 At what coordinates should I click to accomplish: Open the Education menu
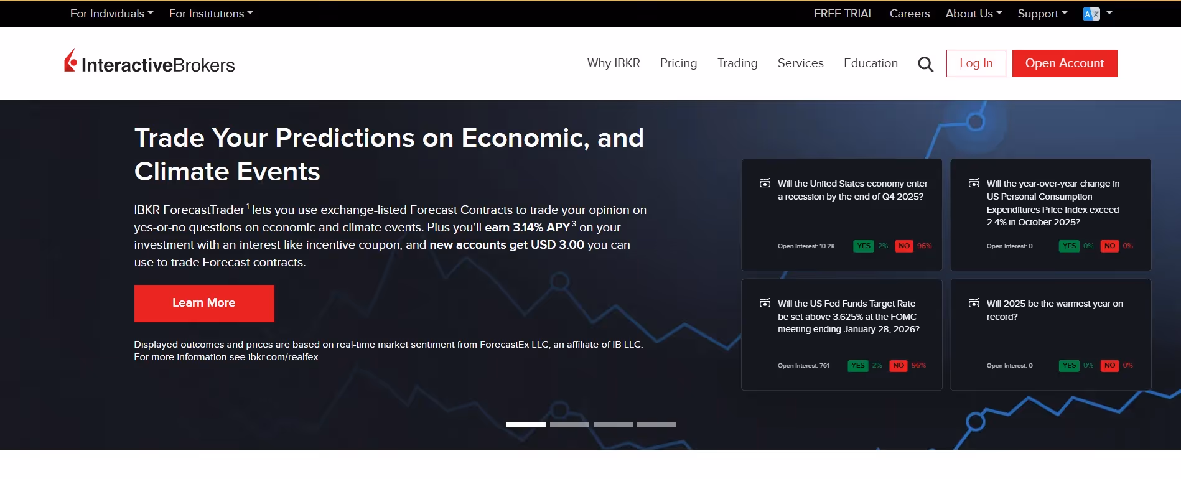[x=871, y=63]
